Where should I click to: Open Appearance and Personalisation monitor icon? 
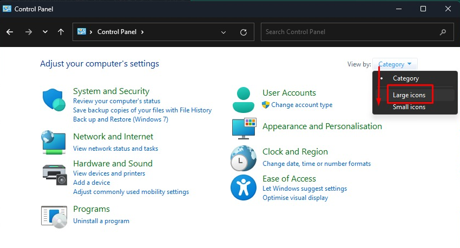pyautogui.click(x=244, y=129)
